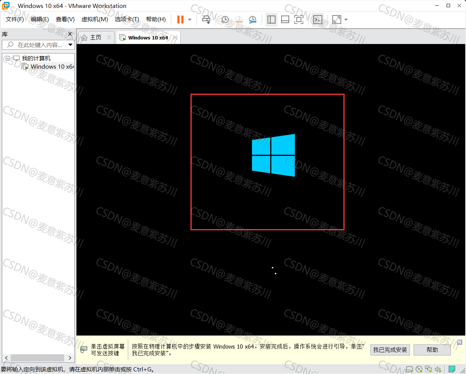This screenshot has height=374, width=466.
Task: Open the stretch guest dropdown arrow
Action: tap(346, 20)
